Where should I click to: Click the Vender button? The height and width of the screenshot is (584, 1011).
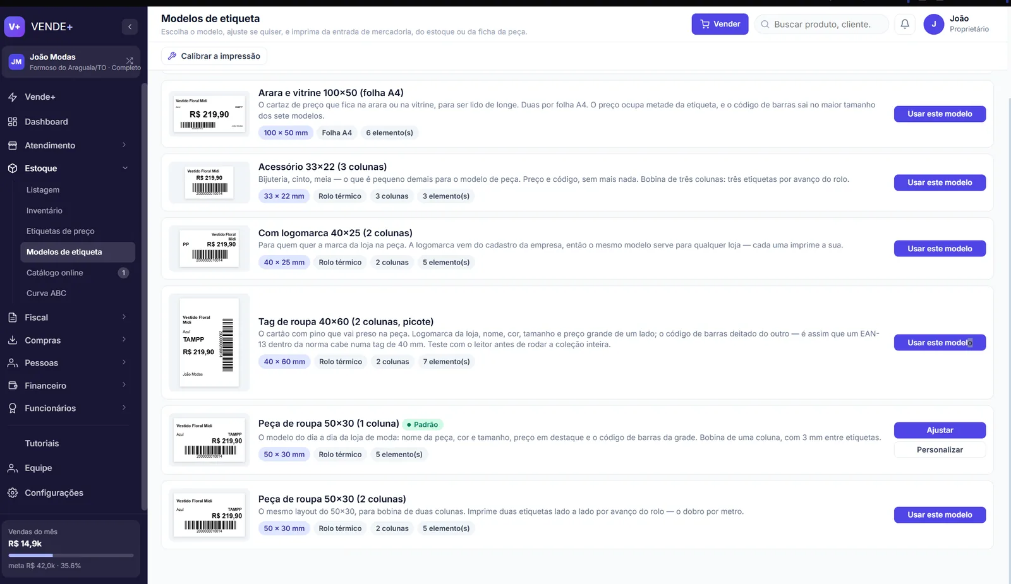click(x=720, y=24)
